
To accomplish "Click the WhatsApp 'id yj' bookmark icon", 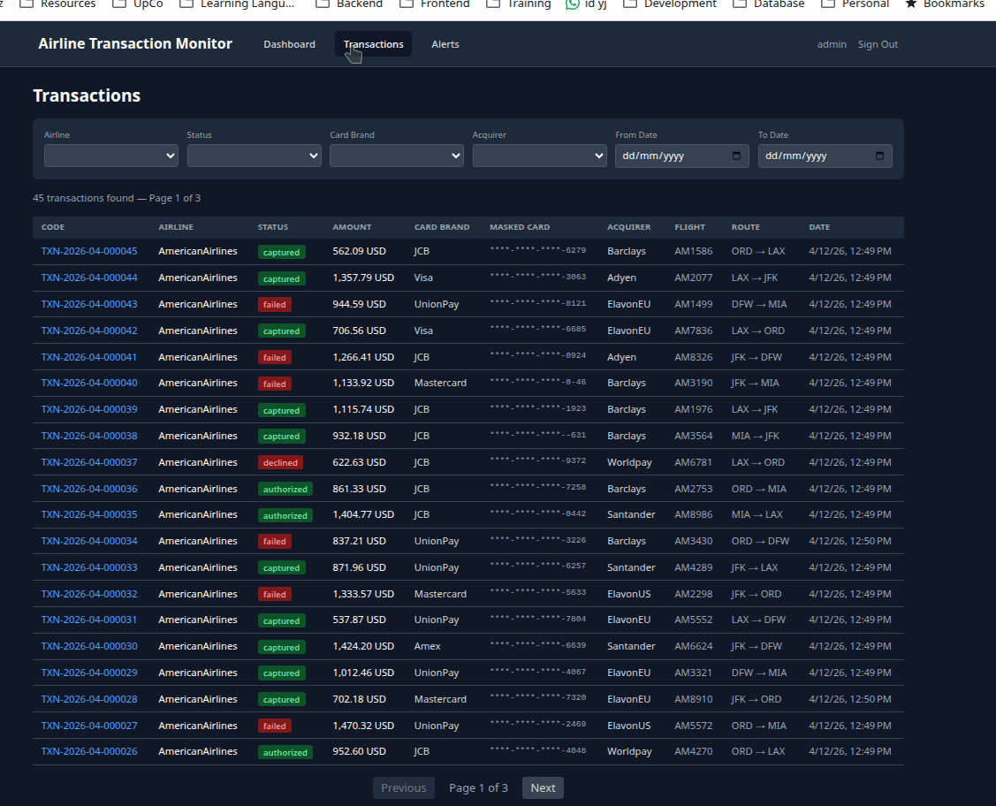I will tap(574, 4).
